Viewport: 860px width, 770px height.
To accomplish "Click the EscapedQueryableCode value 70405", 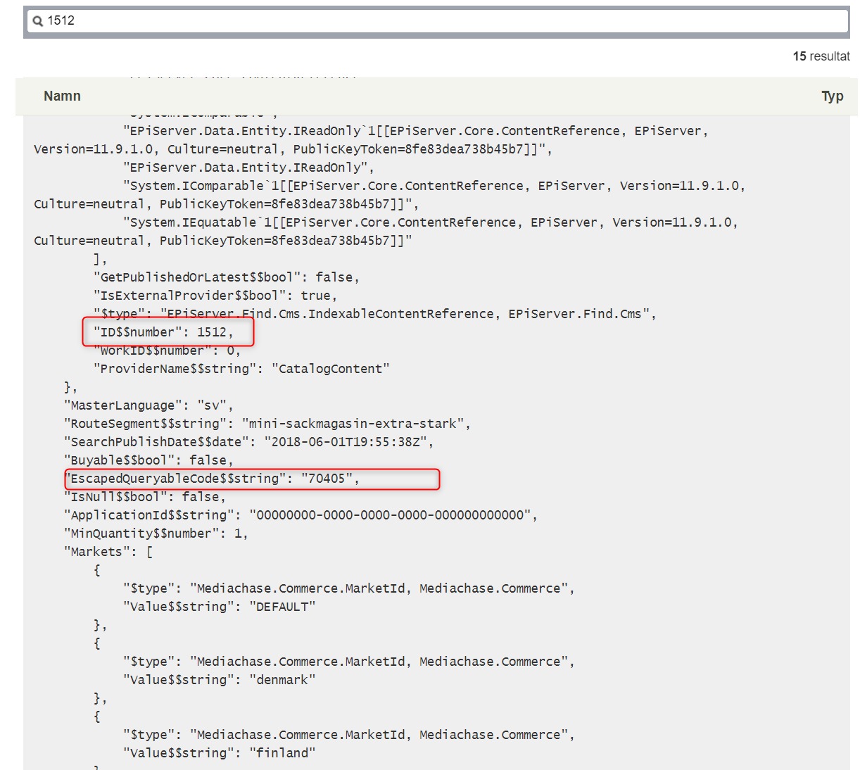I will 327,479.
